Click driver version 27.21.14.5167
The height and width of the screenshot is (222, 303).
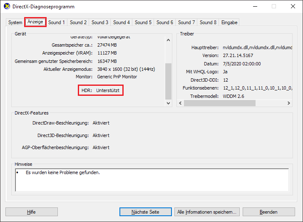click(x=238, y=55)
